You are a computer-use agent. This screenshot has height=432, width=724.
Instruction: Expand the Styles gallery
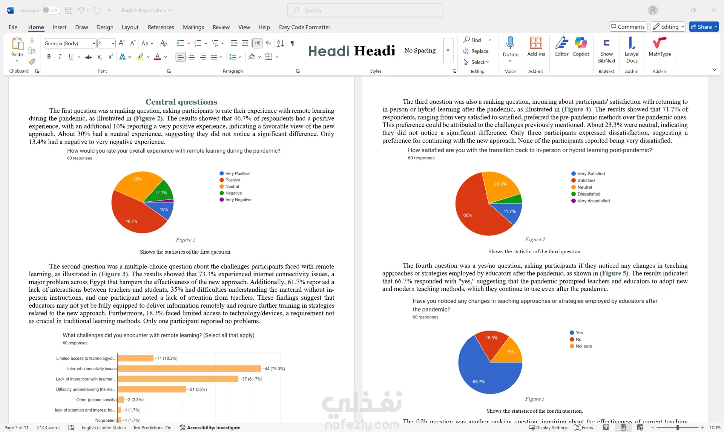[x=448, y=50]
